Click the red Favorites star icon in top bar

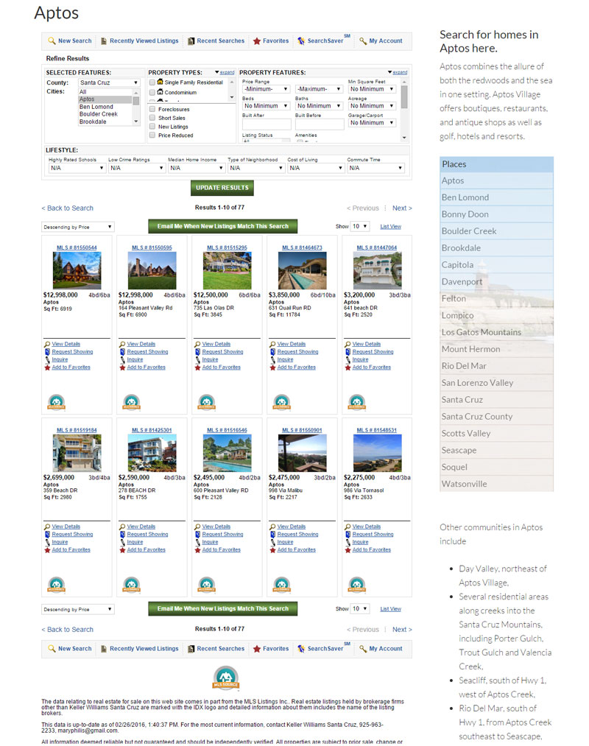257,41
